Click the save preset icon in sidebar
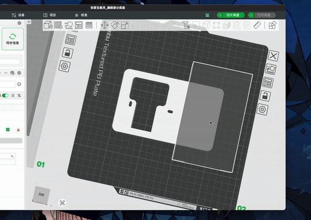Image resolution: width=311 pixels, height=220 pixels. (12, 73)
